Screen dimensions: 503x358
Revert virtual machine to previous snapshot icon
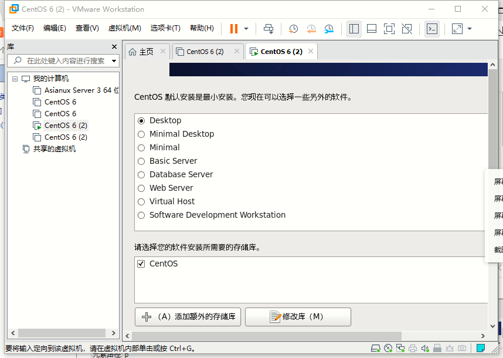click(x=311, y=29)
